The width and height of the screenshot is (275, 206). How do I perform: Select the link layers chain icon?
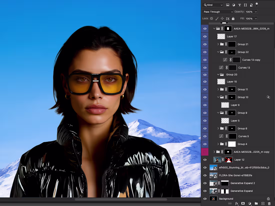pyautogui.click(x=230, y=203)
